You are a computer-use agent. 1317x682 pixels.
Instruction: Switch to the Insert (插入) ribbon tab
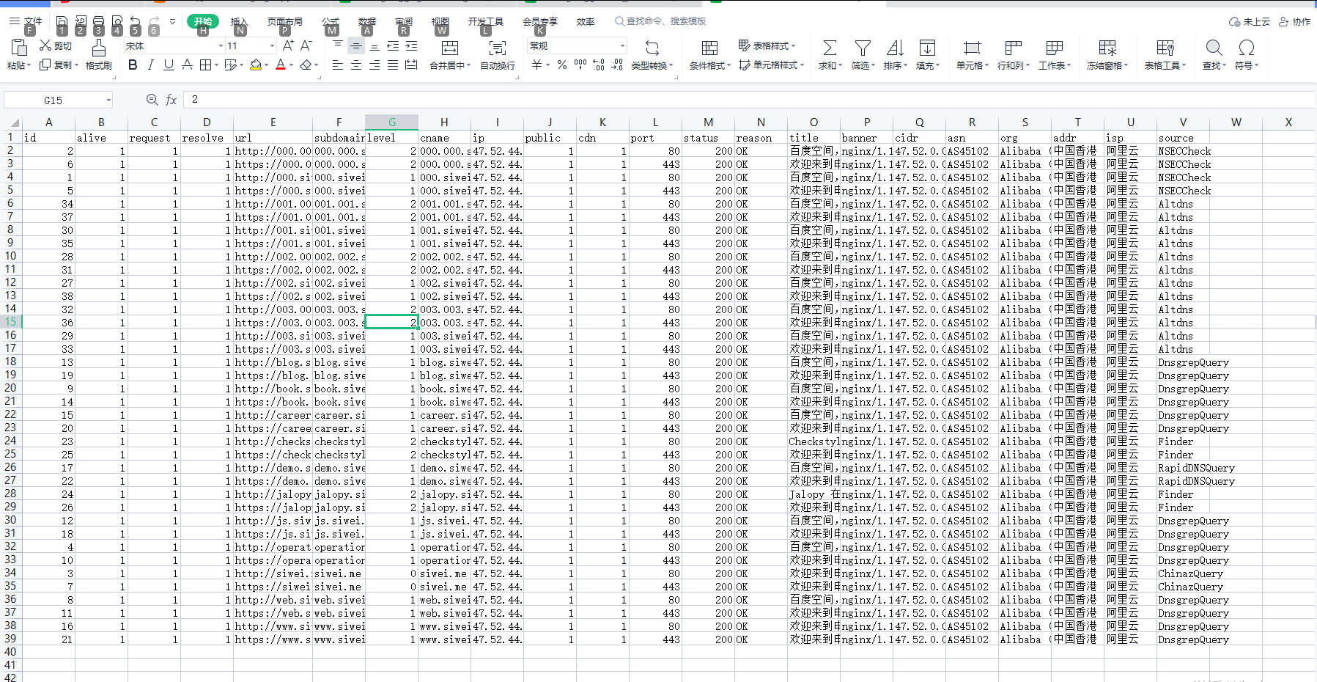(239, 22)
